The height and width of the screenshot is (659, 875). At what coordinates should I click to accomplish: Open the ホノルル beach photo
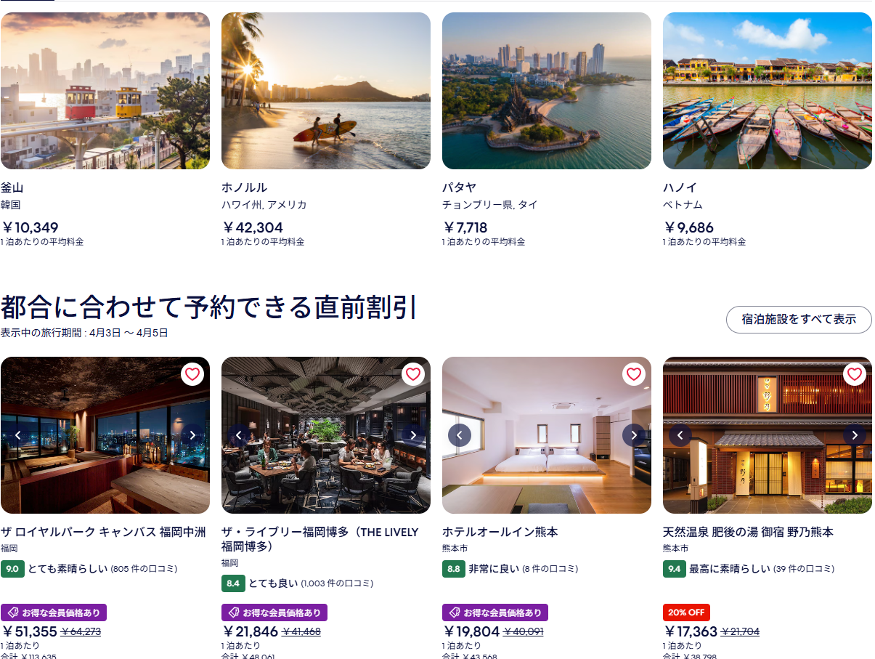pos(326,91)
